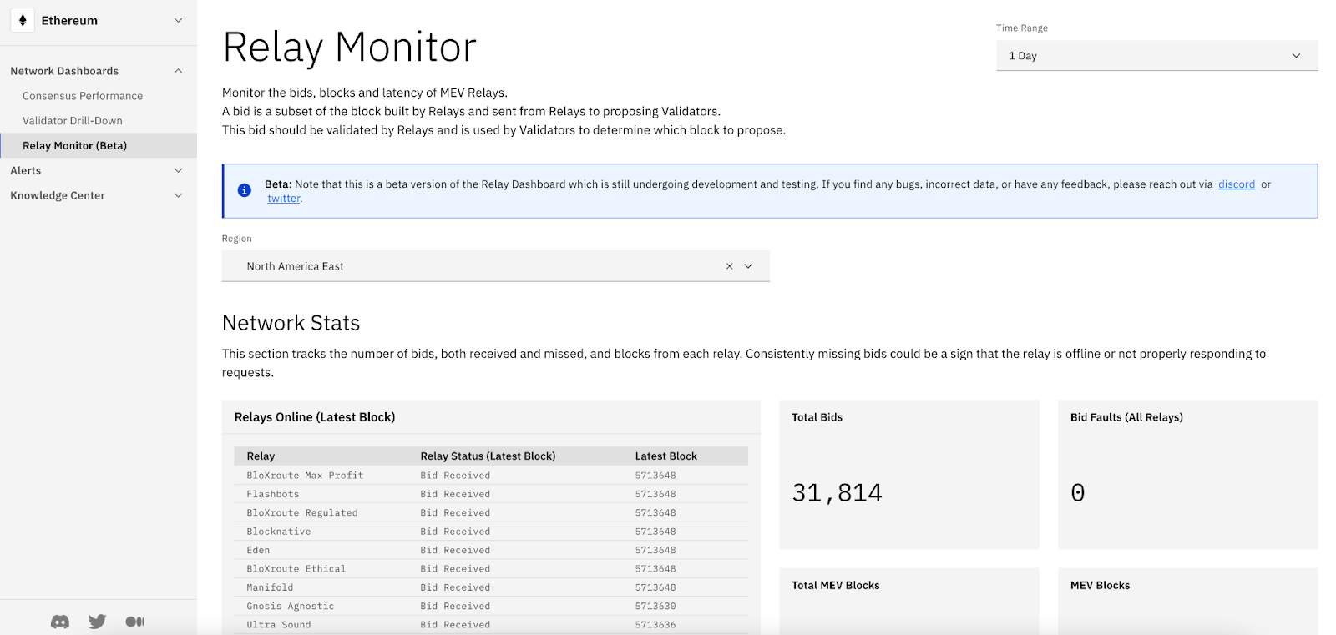The width and height of the screenshot is (1336, 635).
Task: Click the Gnosis Agnostic relay name
Action: click(x=291, y=607)
